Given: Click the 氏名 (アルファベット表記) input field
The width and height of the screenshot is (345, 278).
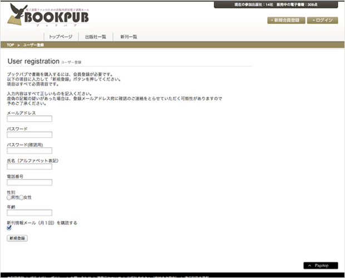Looking at the screenshot, I should click(x=29, y=166).
